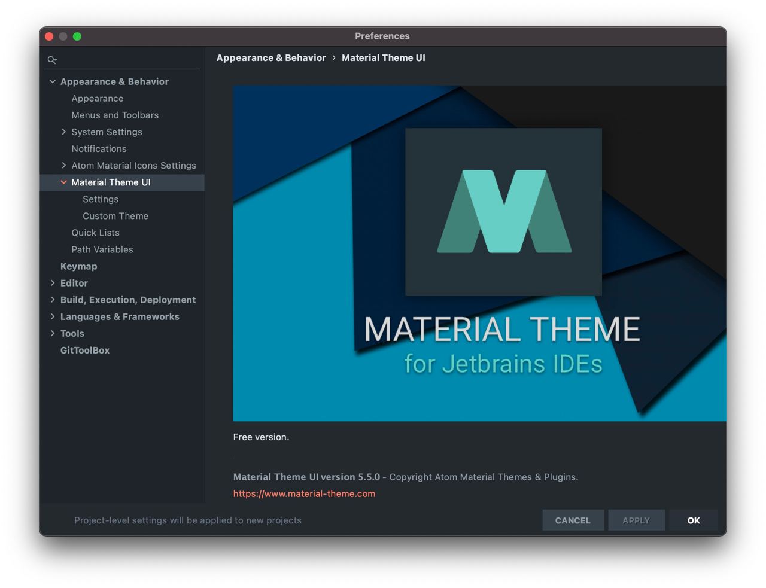Expand the System Settings node

(x=64, y=132)
